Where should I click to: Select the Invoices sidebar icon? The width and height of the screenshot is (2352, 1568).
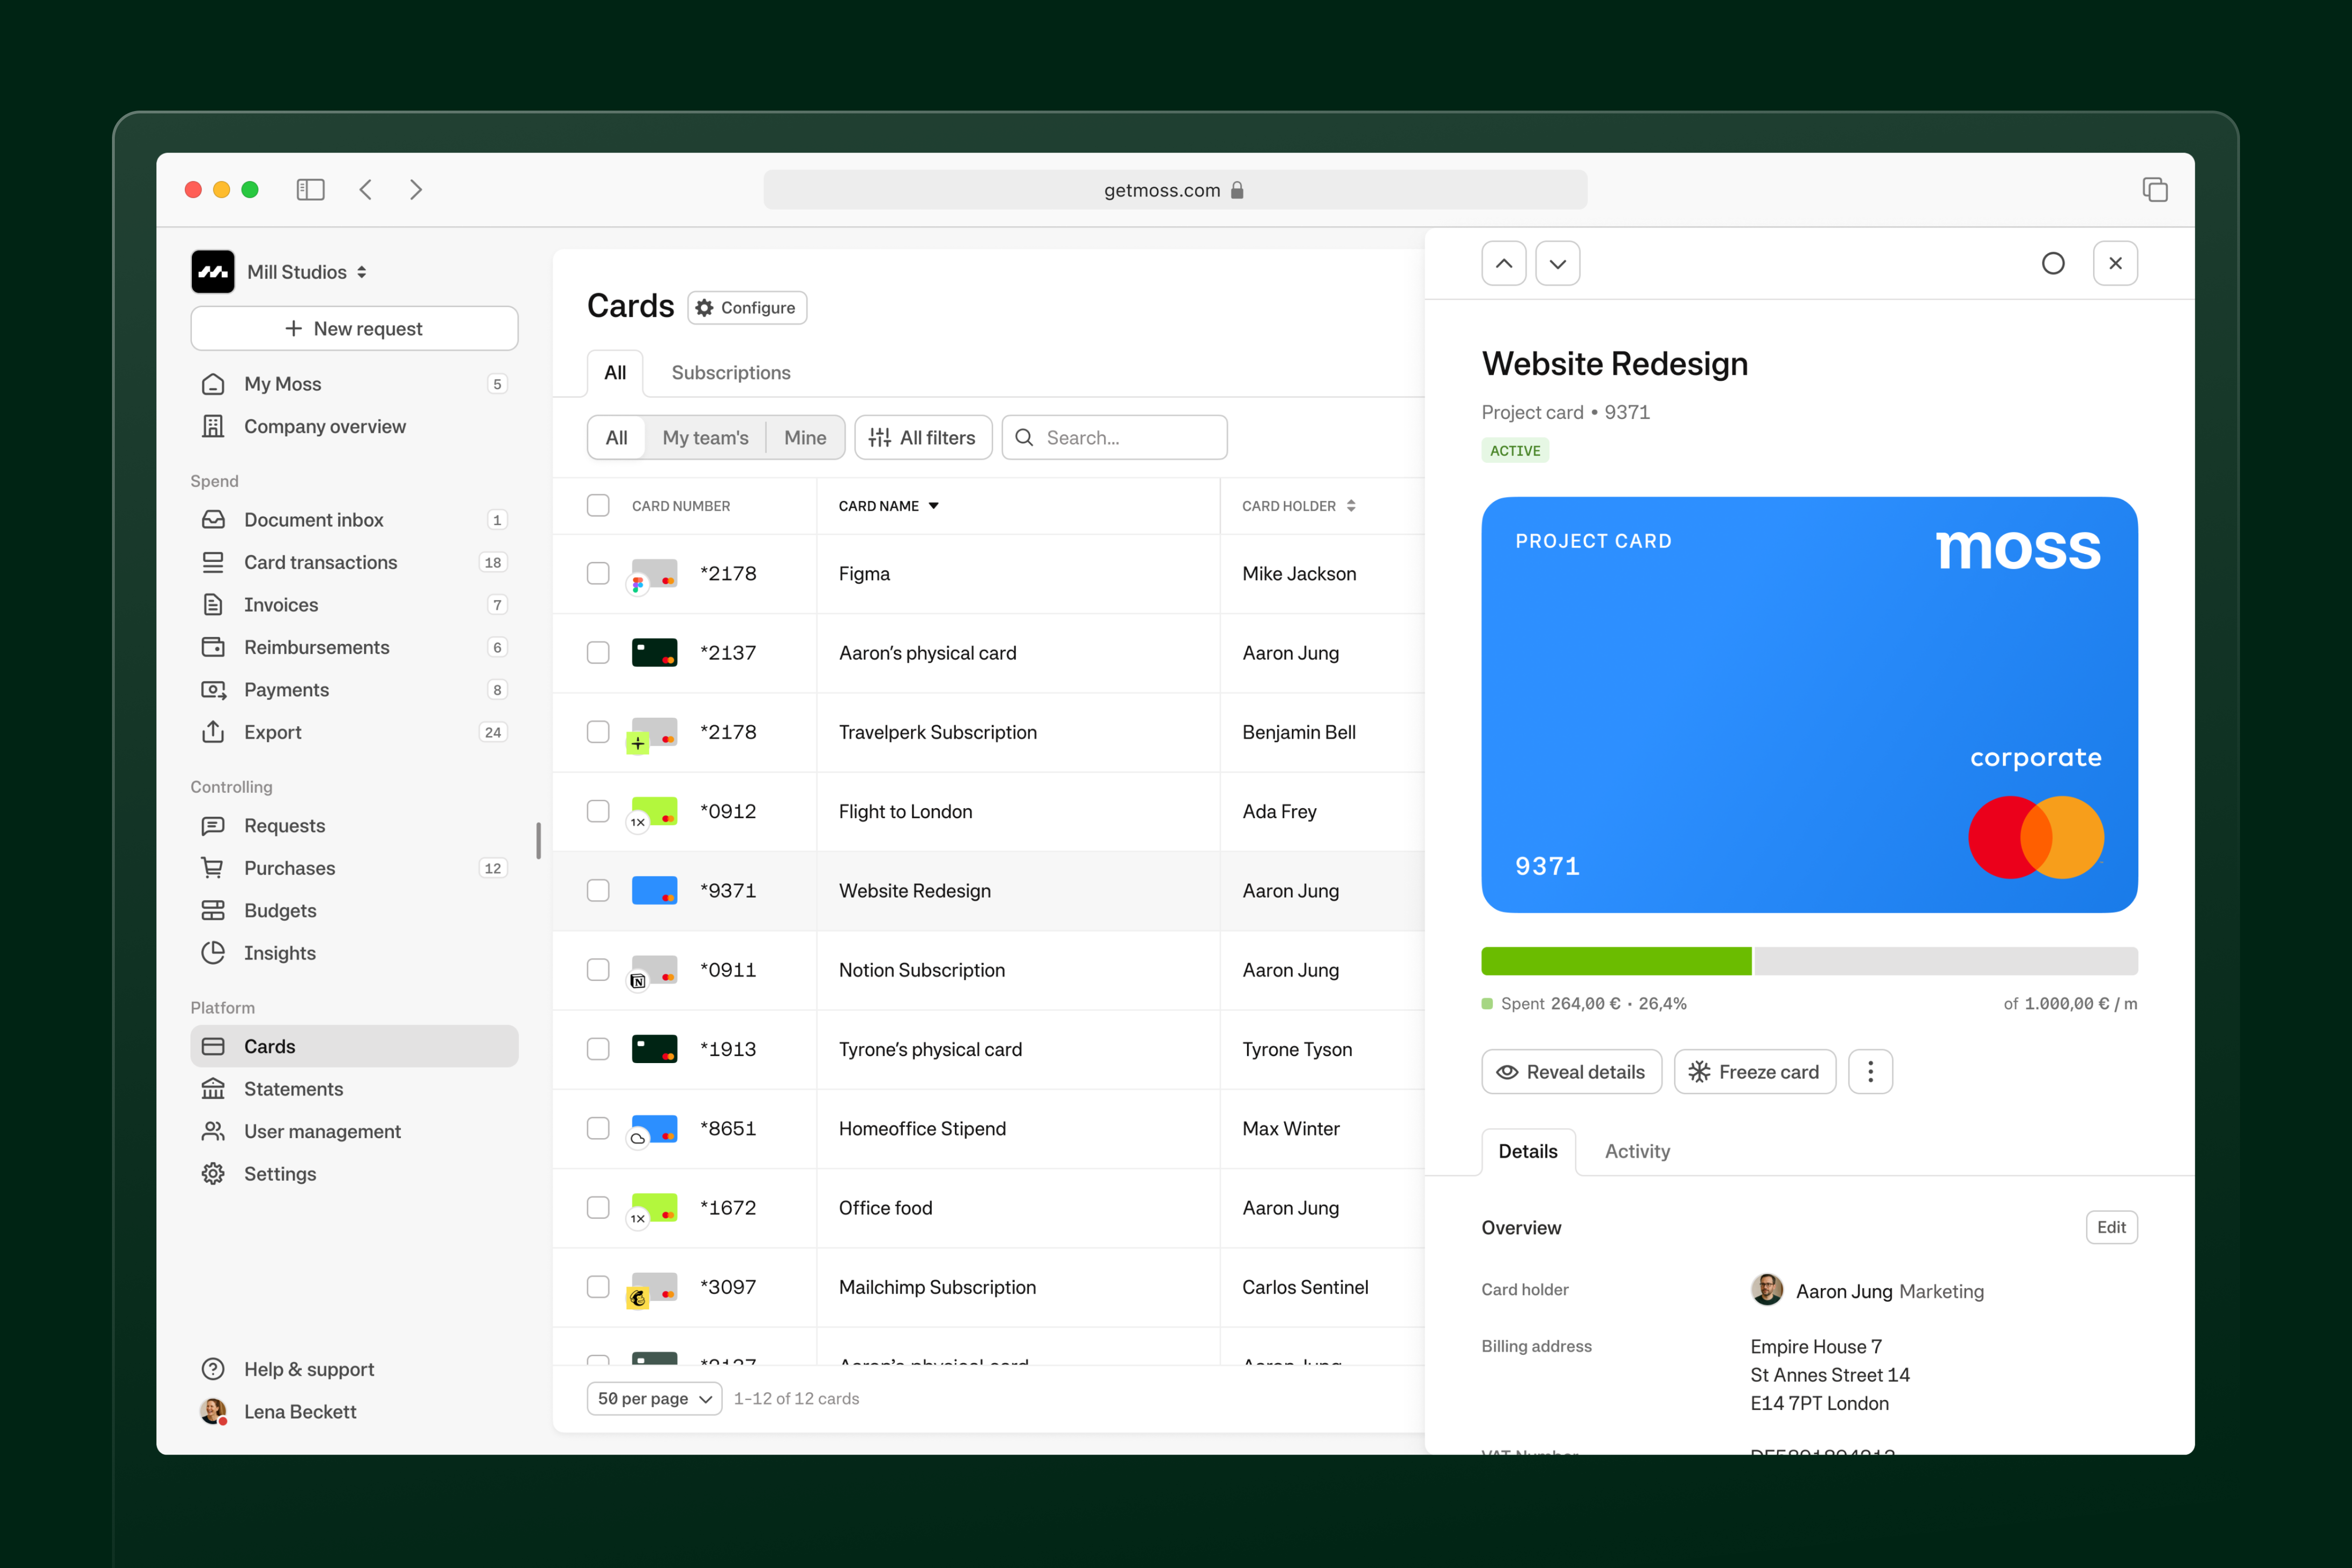pos(213,604)
